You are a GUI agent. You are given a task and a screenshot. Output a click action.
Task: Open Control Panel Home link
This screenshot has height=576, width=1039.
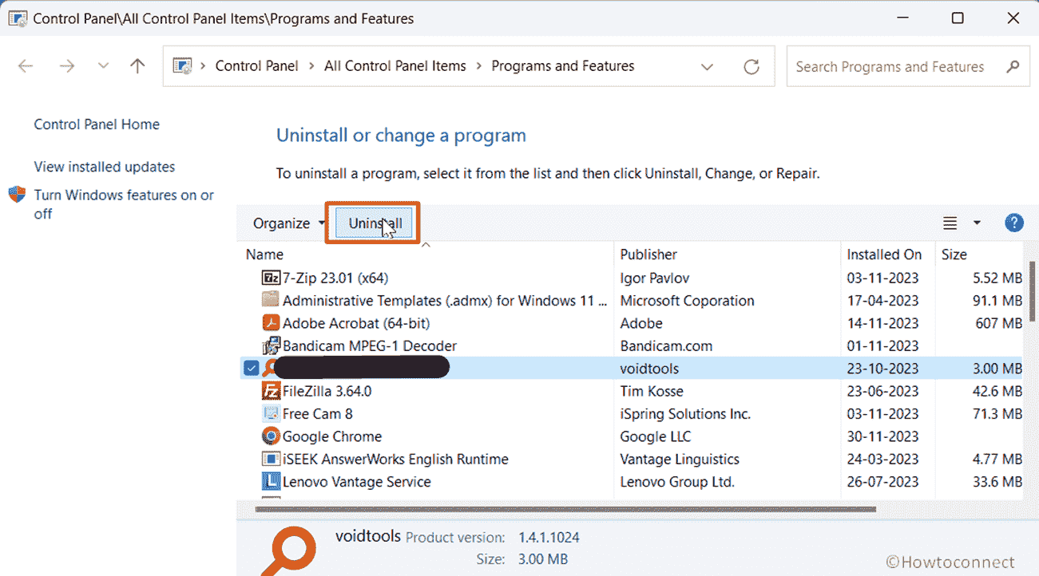click(x=97, y=124)
